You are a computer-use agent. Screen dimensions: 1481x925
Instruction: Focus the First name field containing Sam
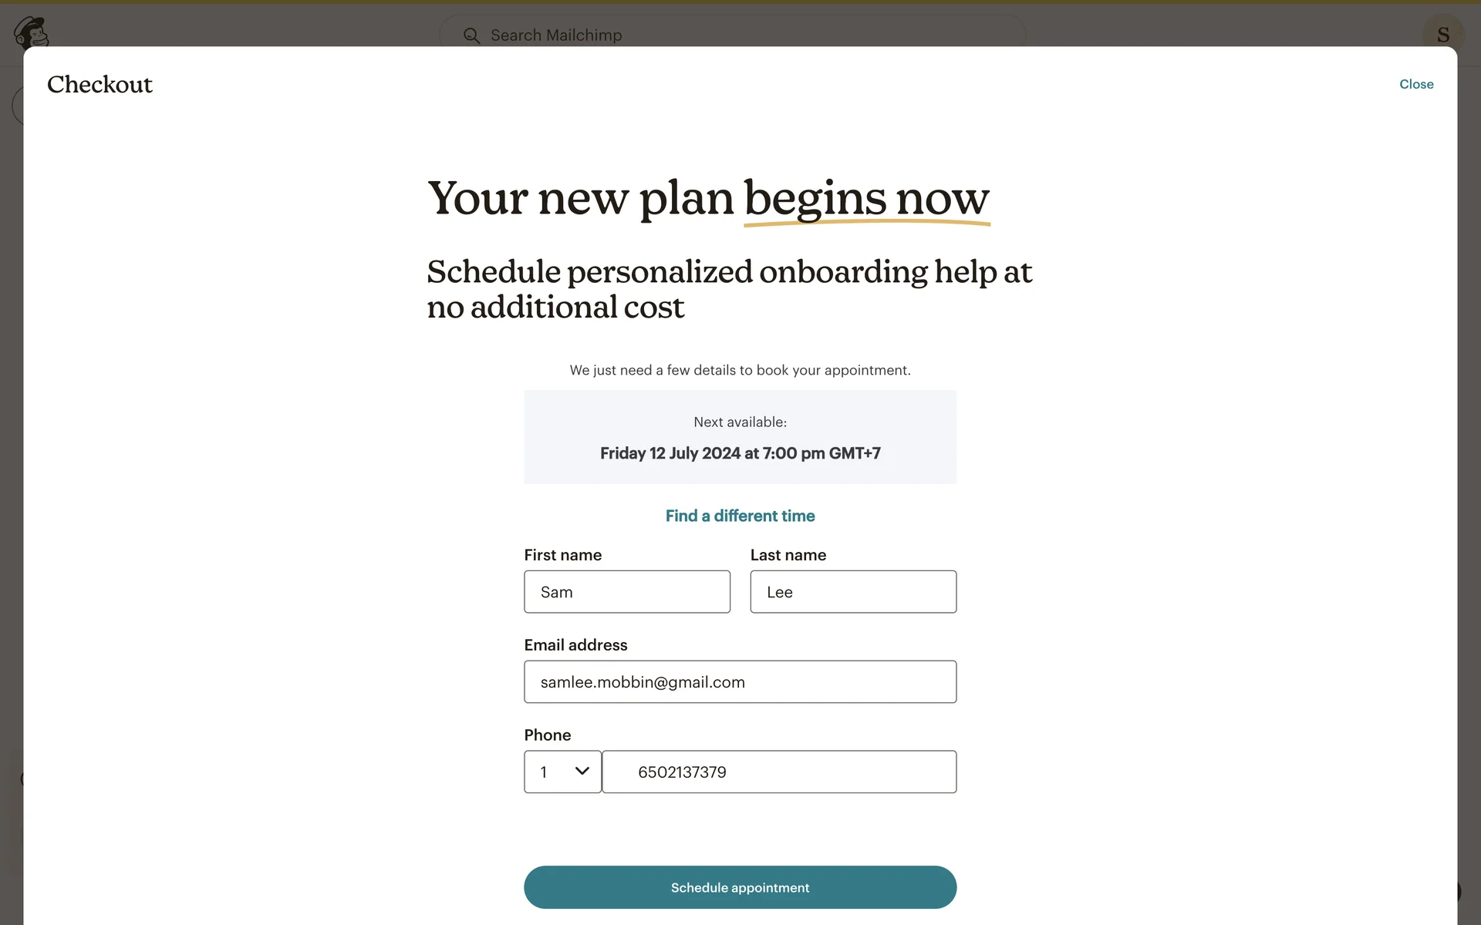(x=626, y=592)
